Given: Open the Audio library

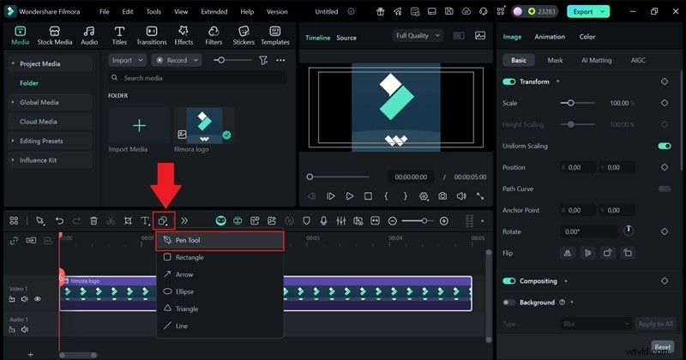Looking at the screenshot, I should coord(89,35).
